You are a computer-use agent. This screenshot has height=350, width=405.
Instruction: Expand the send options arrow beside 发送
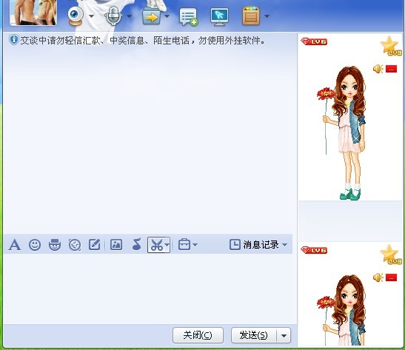[x=284, y=335]
